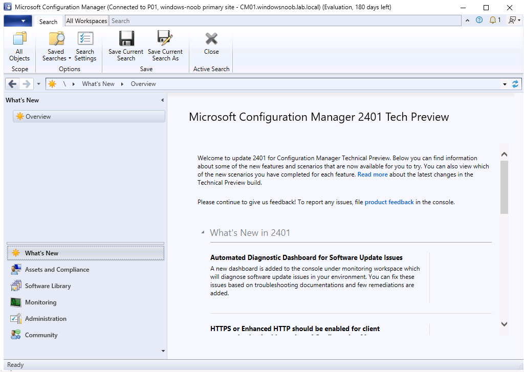Click the content scrollbar thumb
This screenshot has width=524, height=372.
pyautogui.click(x=504, y=187)
